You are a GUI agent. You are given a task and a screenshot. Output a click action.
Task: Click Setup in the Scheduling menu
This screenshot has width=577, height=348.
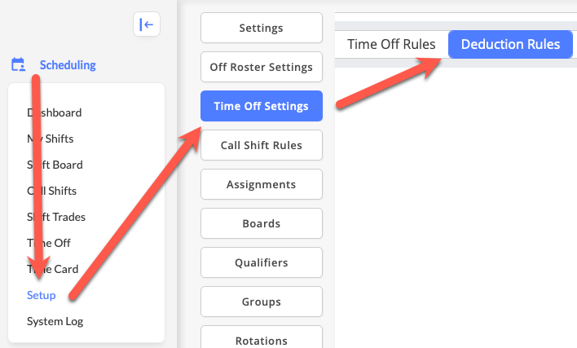coord(42,295)
